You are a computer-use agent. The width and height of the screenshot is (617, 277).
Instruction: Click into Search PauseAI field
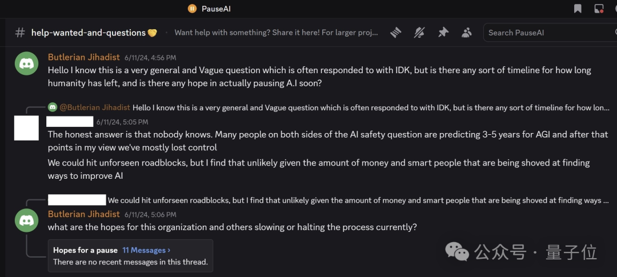(550, 33)
